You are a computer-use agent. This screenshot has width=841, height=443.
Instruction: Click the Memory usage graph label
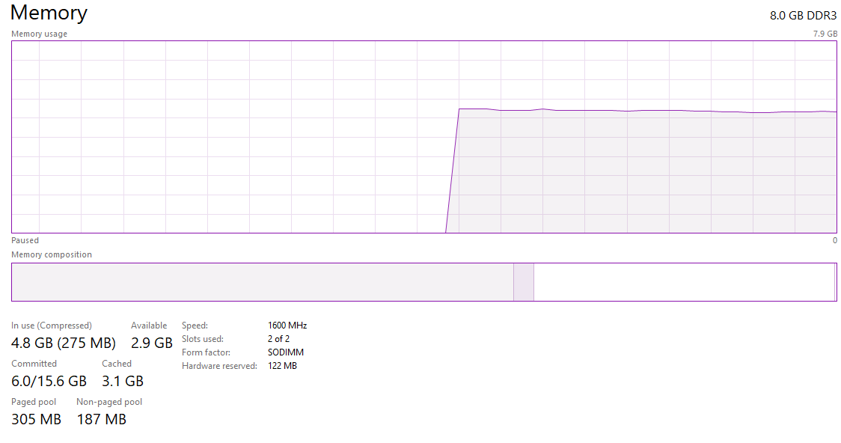39,34
